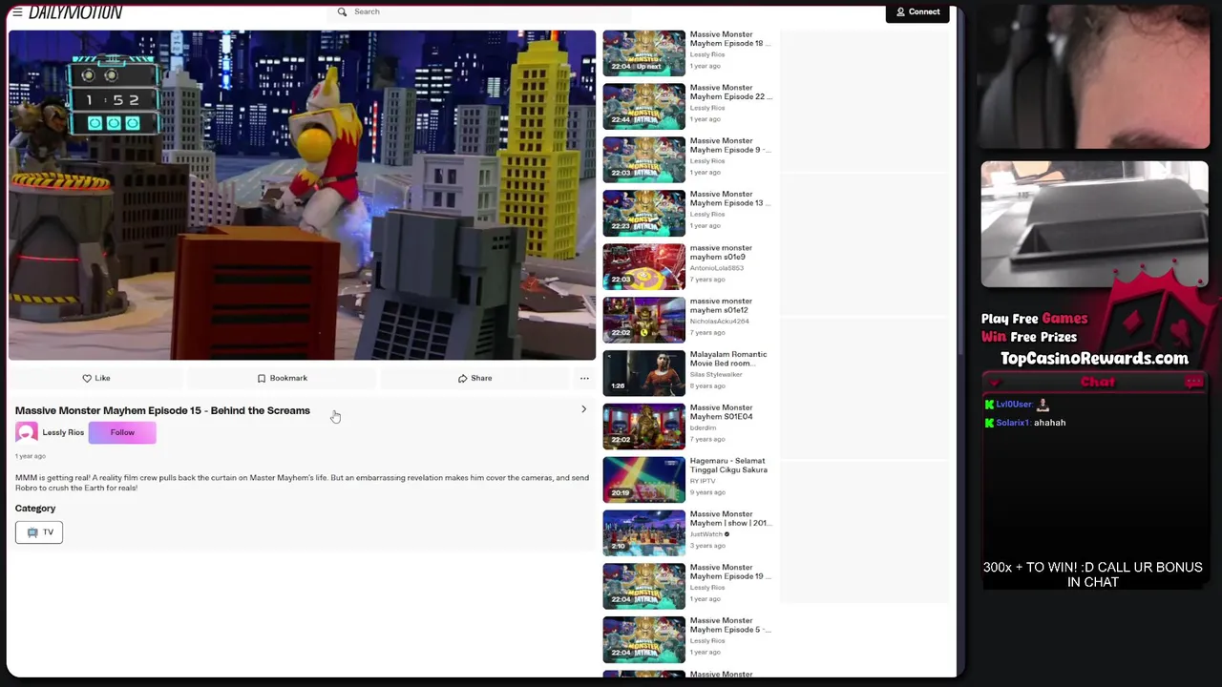This screenshot has width=1222, height=687.
Task: Click Massive Monster Mayhem S01E04 title
Action: pyautogui.click(x=721, y=413)
